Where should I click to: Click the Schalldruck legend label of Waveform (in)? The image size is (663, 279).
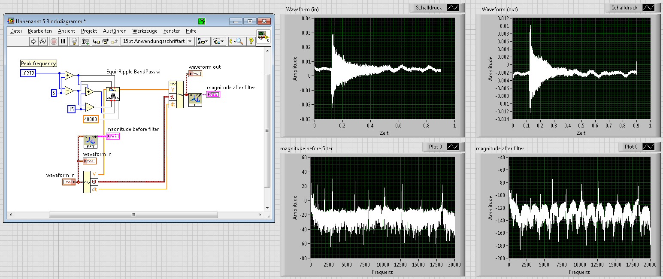point(429,7)
